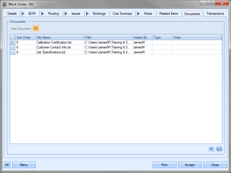Image resolution: width=231 pixels, height=173 pixels.
Task: Select the Calibration Certification.txt row
Action: tap(54, 42)
